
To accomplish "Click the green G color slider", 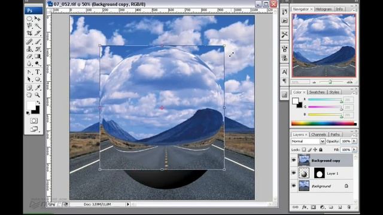I will point(325,107).
